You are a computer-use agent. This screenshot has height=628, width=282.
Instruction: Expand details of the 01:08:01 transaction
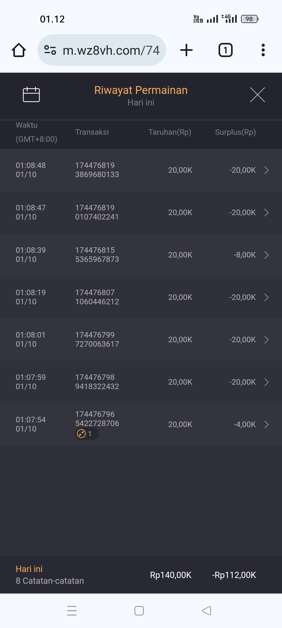click(266, 340)
